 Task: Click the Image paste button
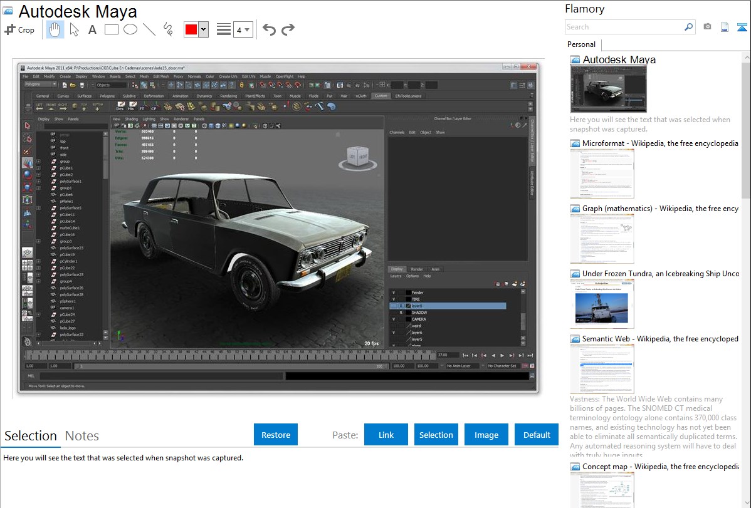(486, 435)
